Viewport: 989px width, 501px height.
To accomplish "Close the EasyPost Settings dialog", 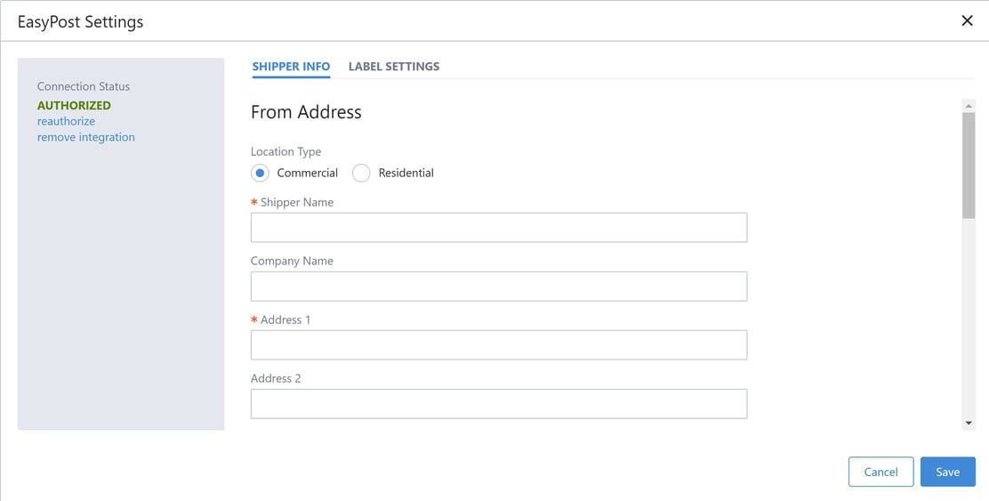I will (967, 20).
